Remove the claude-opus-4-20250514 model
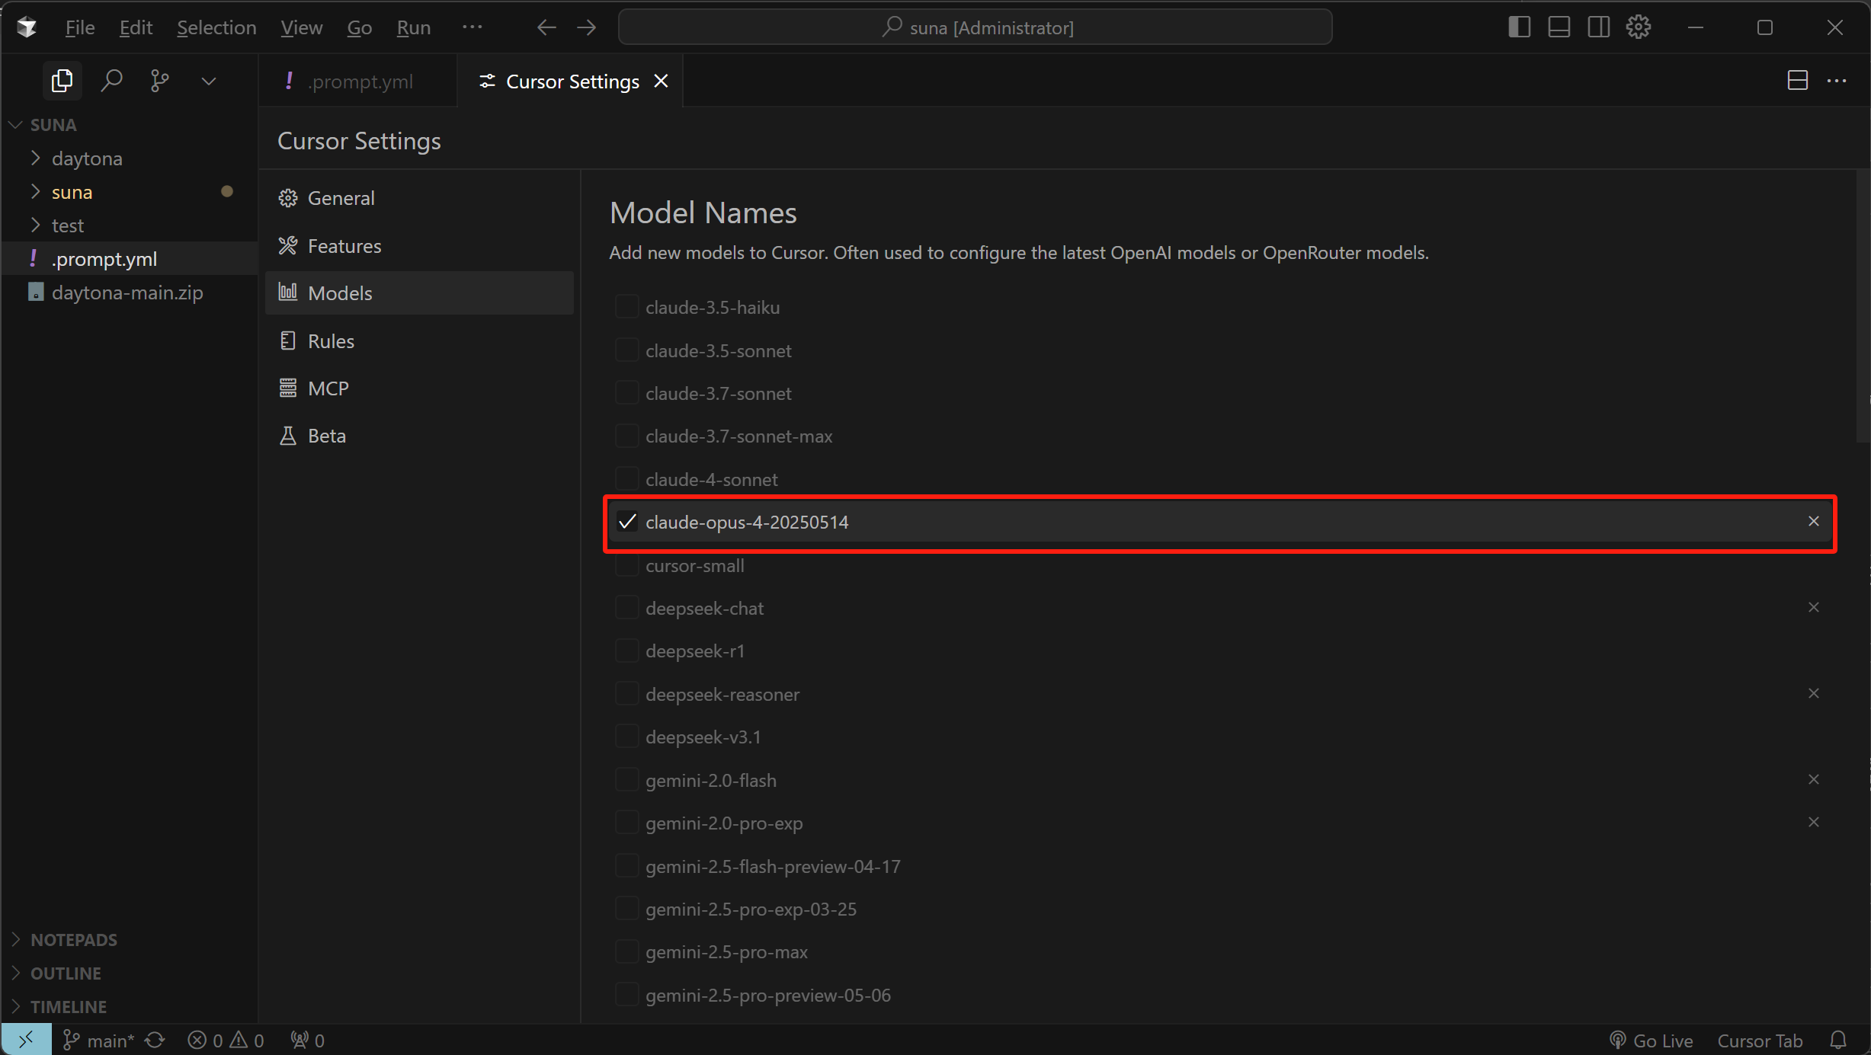This screenshot has height=1055, width=1871. coord(1813,521)
